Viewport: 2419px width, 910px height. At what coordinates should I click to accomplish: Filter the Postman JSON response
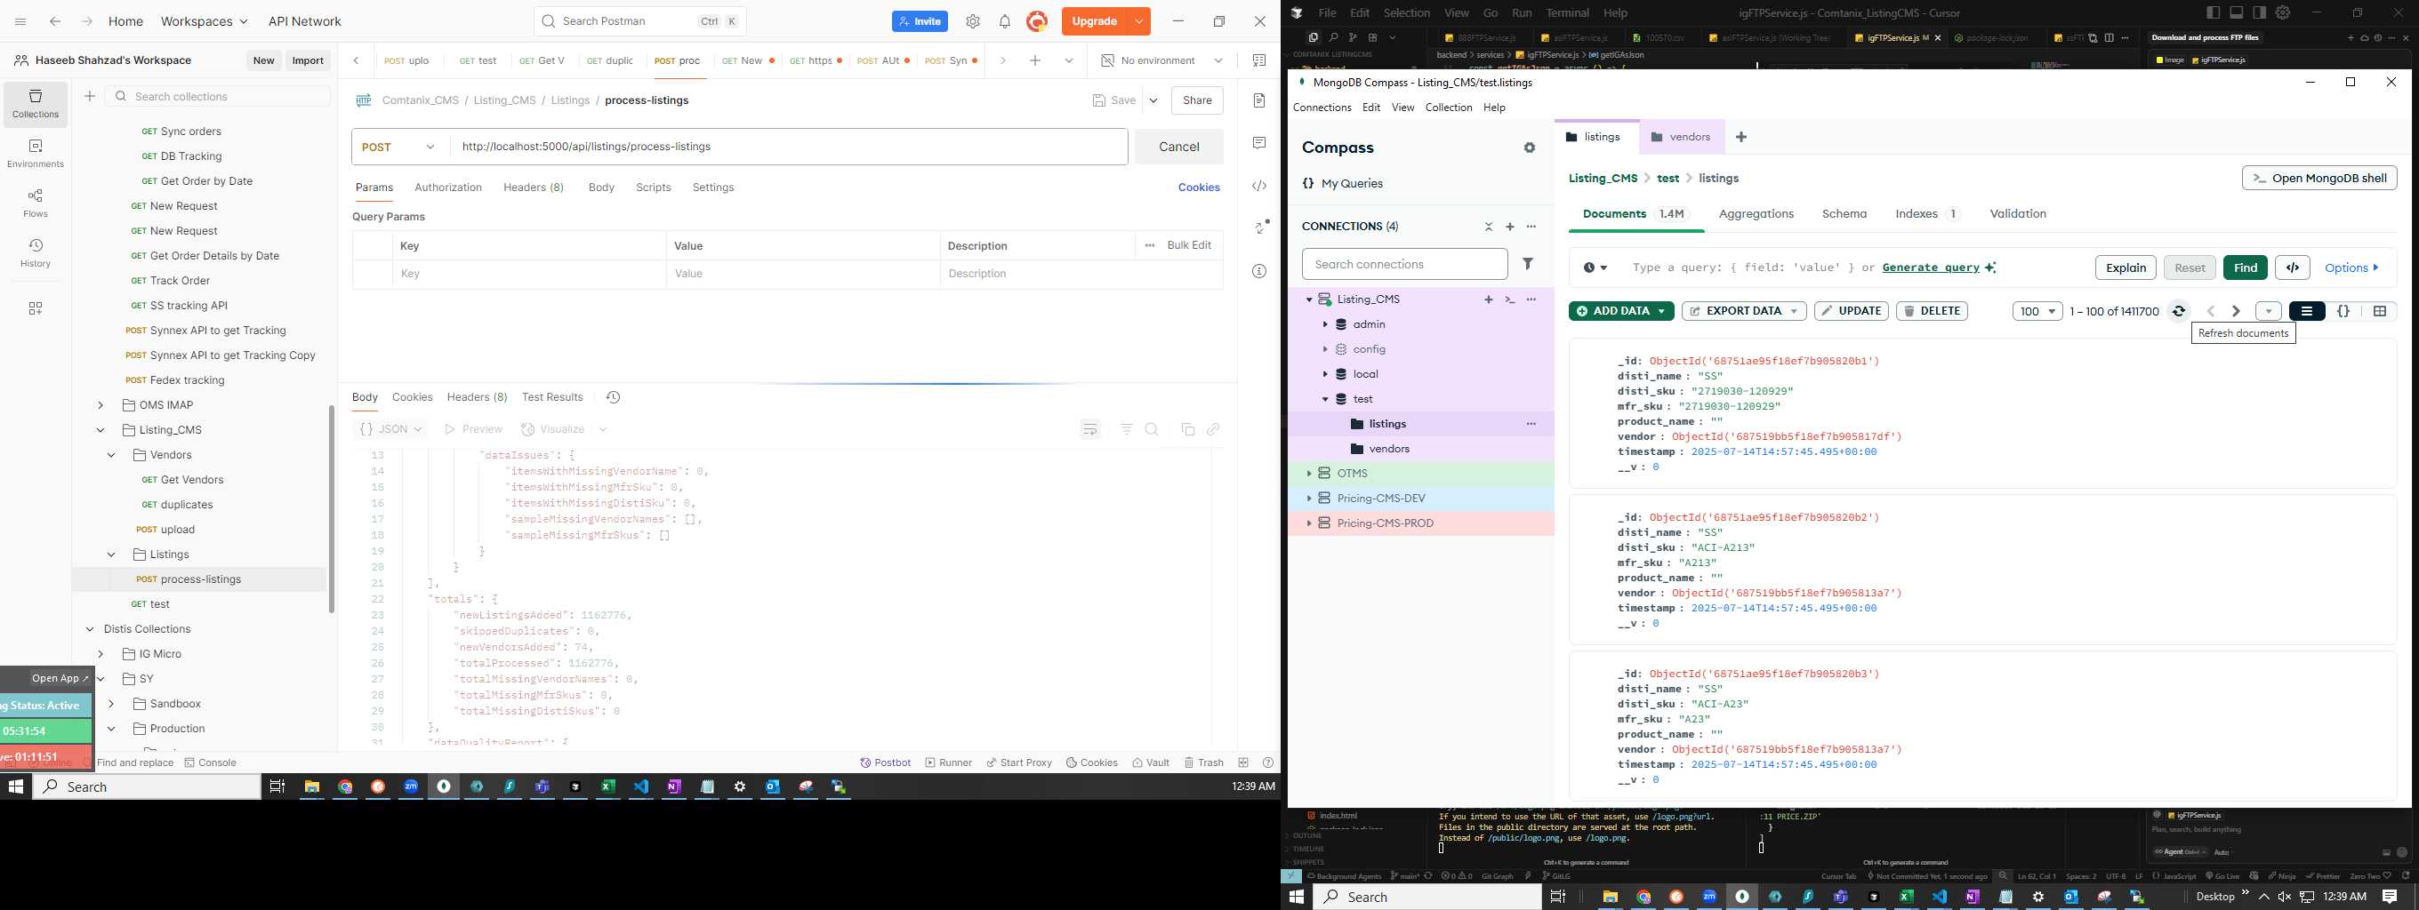point(1126,429)
